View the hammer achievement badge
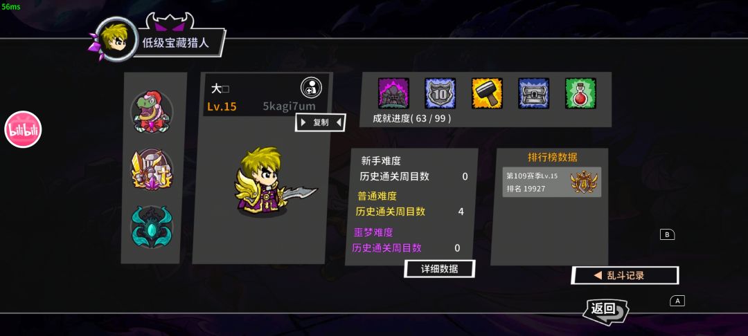This screenshot has width=748, height=336. tap(487, 93)
